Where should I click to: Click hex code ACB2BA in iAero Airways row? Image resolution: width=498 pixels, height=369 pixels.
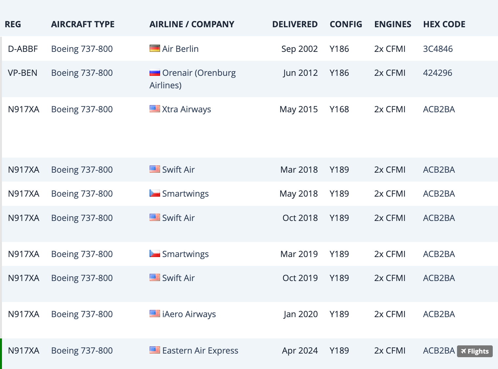(x=439, y=314)
